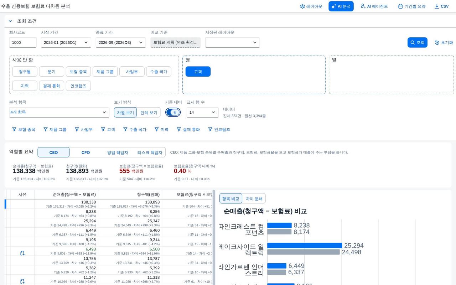Open the 종료 기간 dropdown
Screen dimensions: 456x285
pos(121,42)
